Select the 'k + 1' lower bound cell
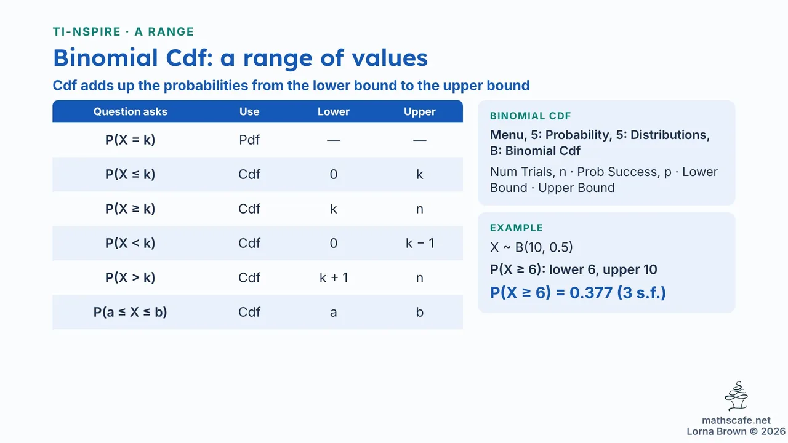Screen dimensions: 788x443 click(x=334, y=277)
